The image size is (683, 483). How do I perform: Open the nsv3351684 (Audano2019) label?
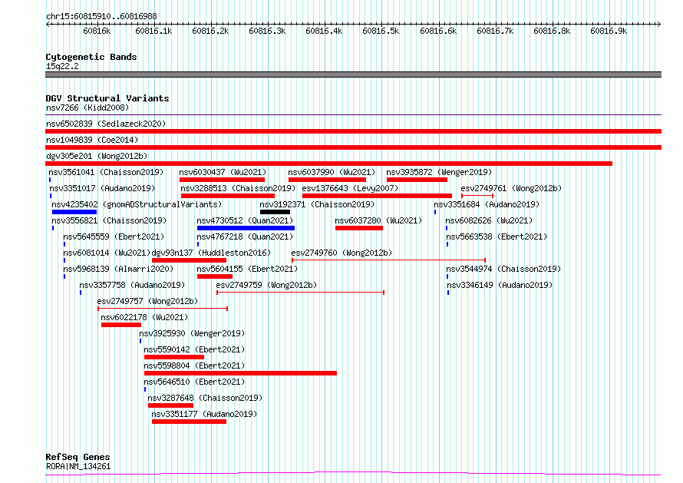point(487,204)
